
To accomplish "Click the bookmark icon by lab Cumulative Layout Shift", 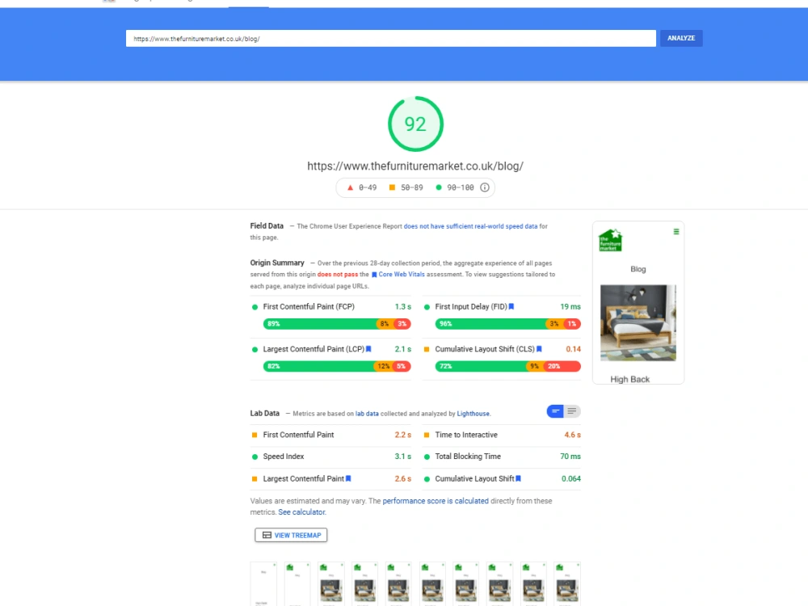I will 519,478.
